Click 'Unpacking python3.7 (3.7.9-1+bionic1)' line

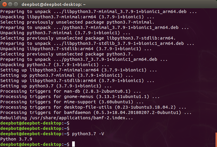click(x=54, y=65)
